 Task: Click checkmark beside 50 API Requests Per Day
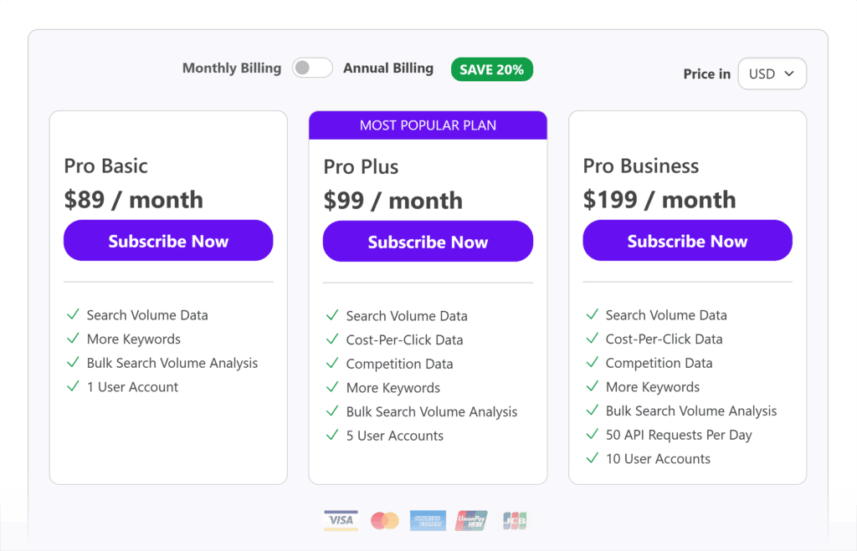[593, 435]
